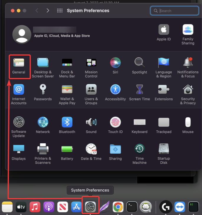Open Wallet & Apple Pay preferences

[67, 95]
